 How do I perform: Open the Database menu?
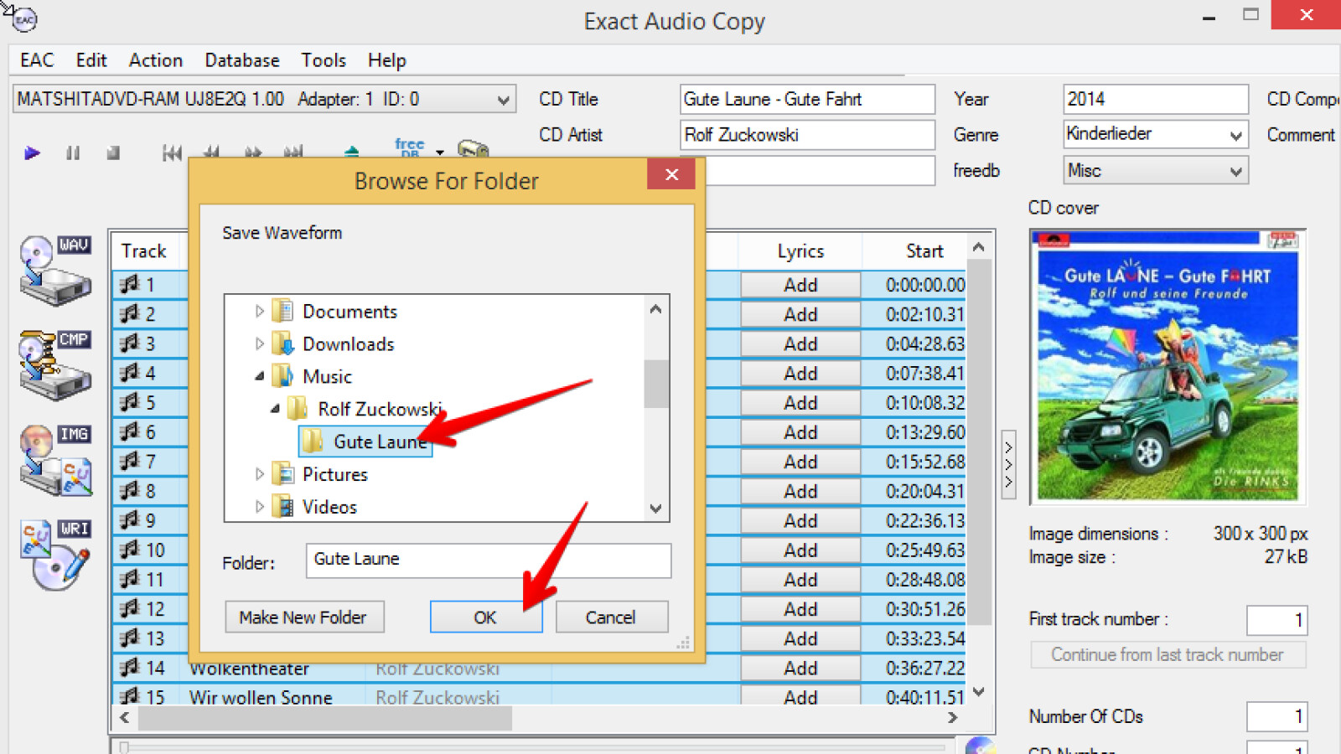(242, 60)
